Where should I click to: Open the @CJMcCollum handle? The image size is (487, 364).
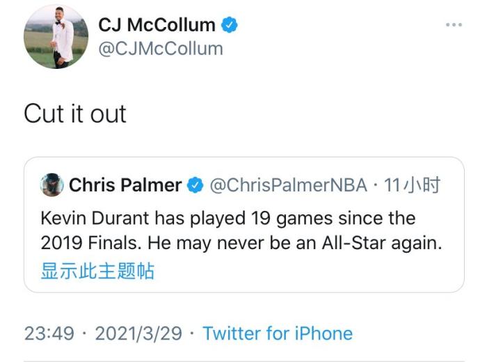coord(161,48)
